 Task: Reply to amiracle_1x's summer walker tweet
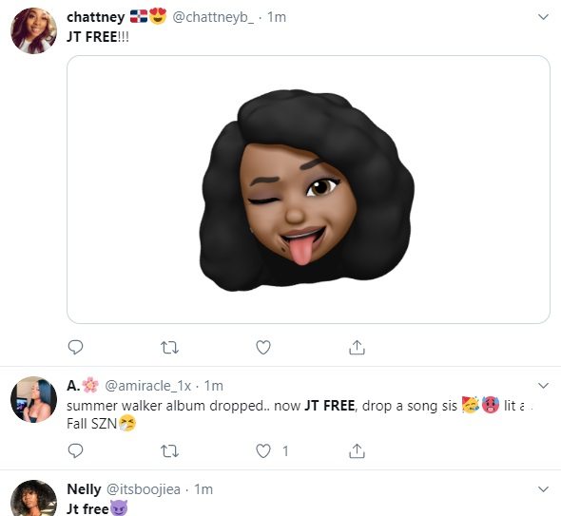tap(75, 450)
